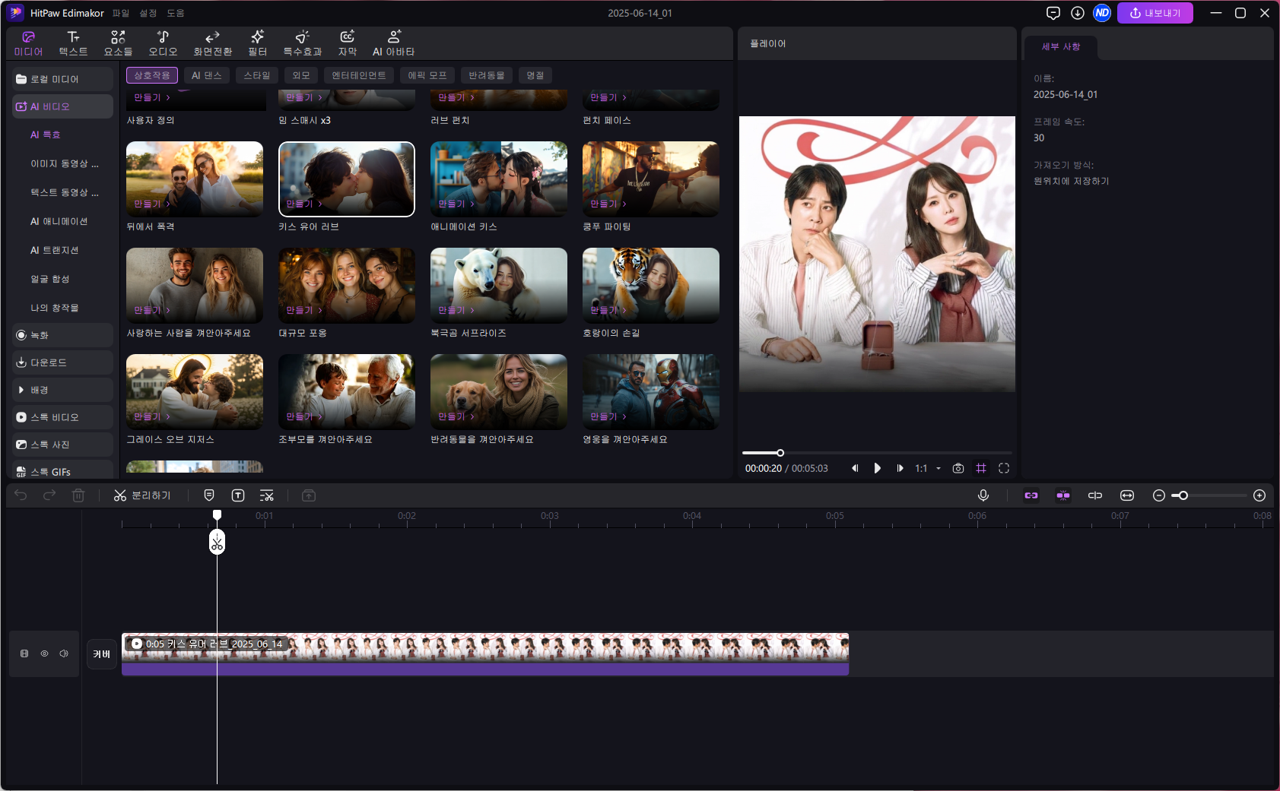Select the 반려동물 category tab
1280x791 pixels.
click(x=487, y=75)
